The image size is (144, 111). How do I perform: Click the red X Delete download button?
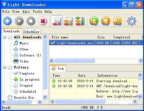click(x=43, y=21)
